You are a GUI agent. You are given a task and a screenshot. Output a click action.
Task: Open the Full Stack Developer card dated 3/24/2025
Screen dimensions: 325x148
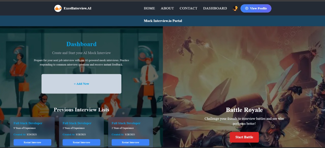click(x=32, y=132)
